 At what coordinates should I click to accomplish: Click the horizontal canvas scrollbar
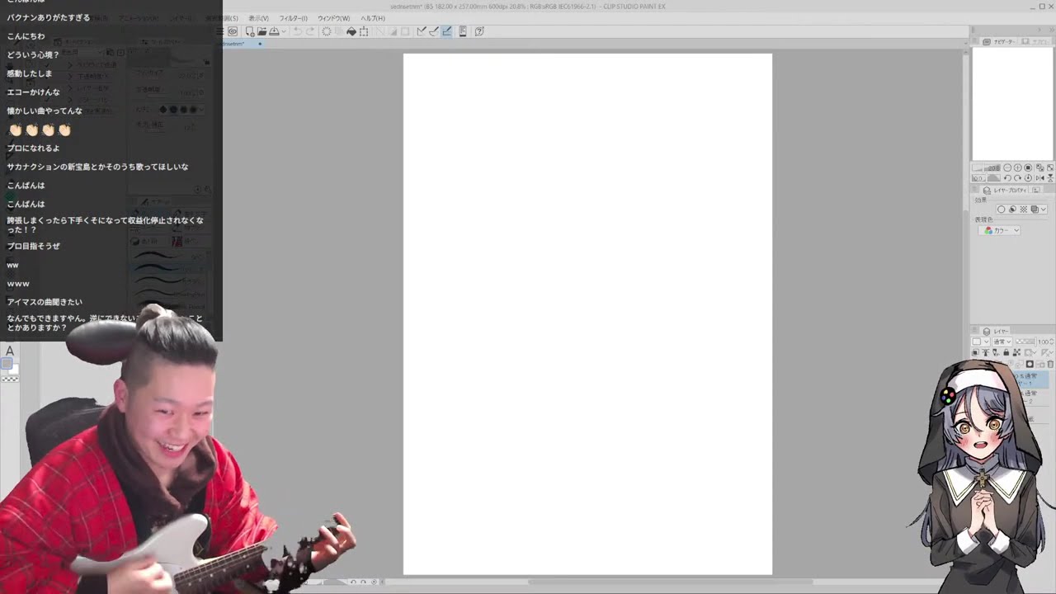670,582
